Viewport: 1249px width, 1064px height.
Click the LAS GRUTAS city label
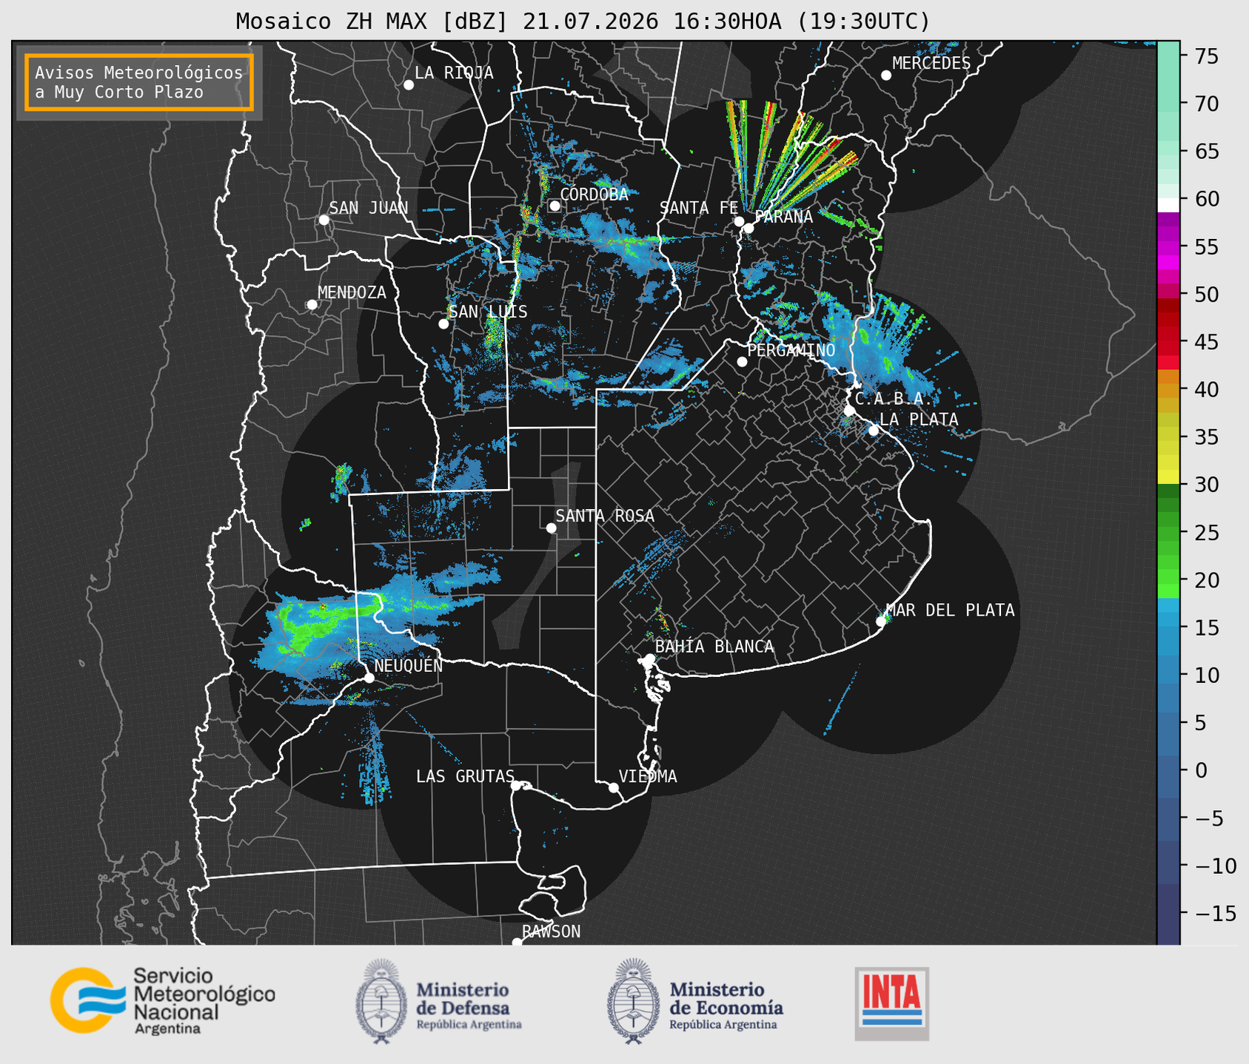pyautogui.click(x=465, y=776)
